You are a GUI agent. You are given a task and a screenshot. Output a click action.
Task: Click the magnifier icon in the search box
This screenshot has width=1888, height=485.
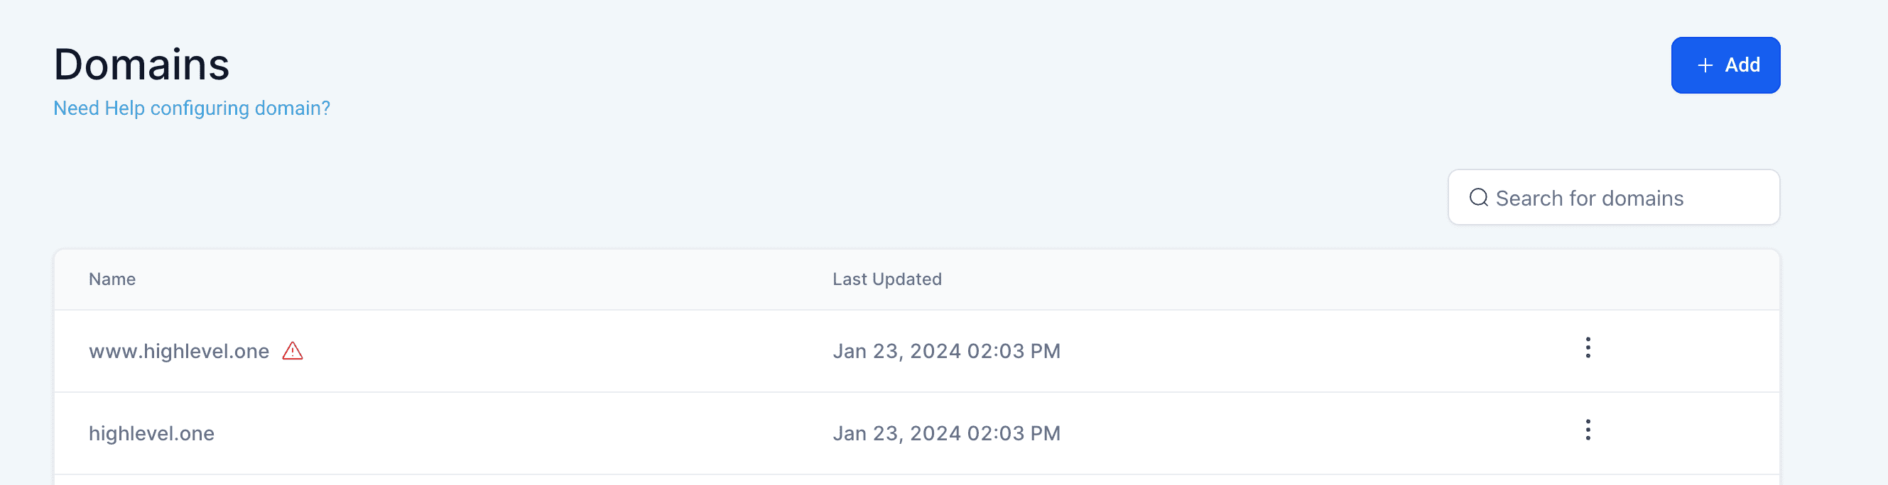pyautogui.click(x=1478, y=198)
